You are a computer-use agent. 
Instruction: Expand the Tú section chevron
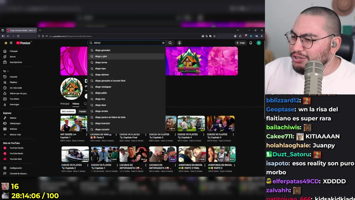(x=8, y=71)
